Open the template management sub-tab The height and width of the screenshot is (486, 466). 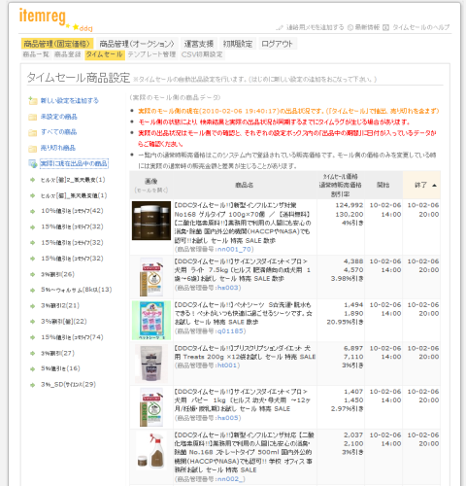pos(151,54)
